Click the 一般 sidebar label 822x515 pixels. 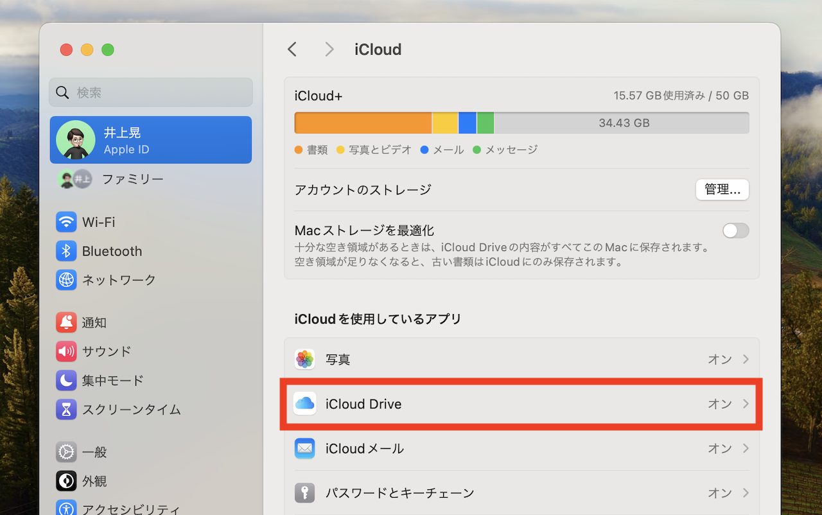(94, 452)
